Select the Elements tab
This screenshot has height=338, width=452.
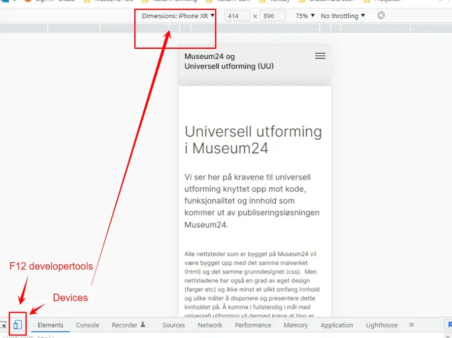click(x=50, y=325)
